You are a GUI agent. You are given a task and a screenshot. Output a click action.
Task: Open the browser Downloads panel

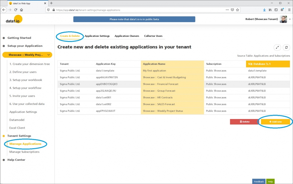264,10
